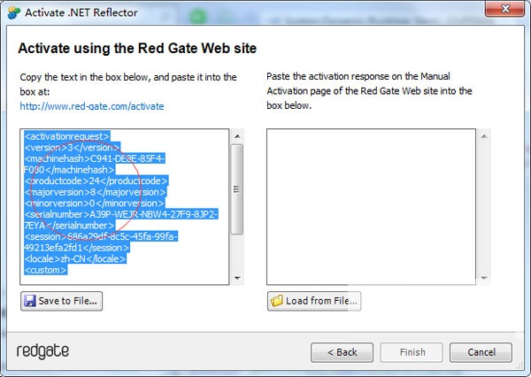Click the <version>3</version> line

coord(73,148)
